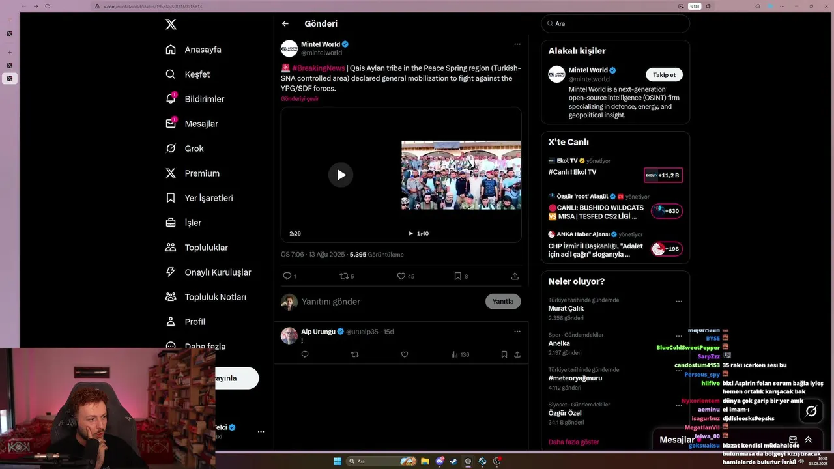Open Bildirimler notifications page
The image size is (834, 469).
(195, 99)
